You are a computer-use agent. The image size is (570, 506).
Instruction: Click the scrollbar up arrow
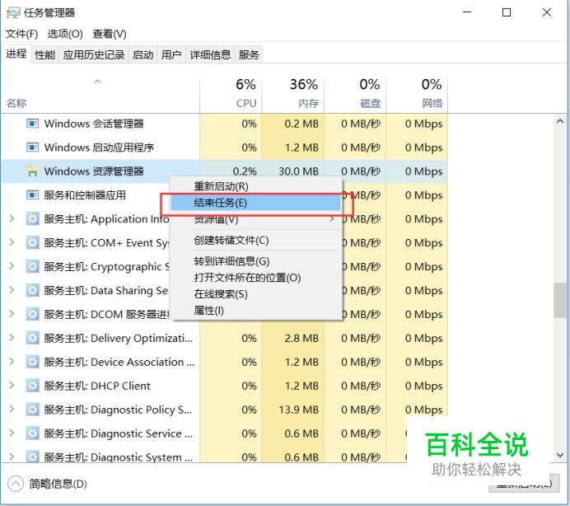560,121
